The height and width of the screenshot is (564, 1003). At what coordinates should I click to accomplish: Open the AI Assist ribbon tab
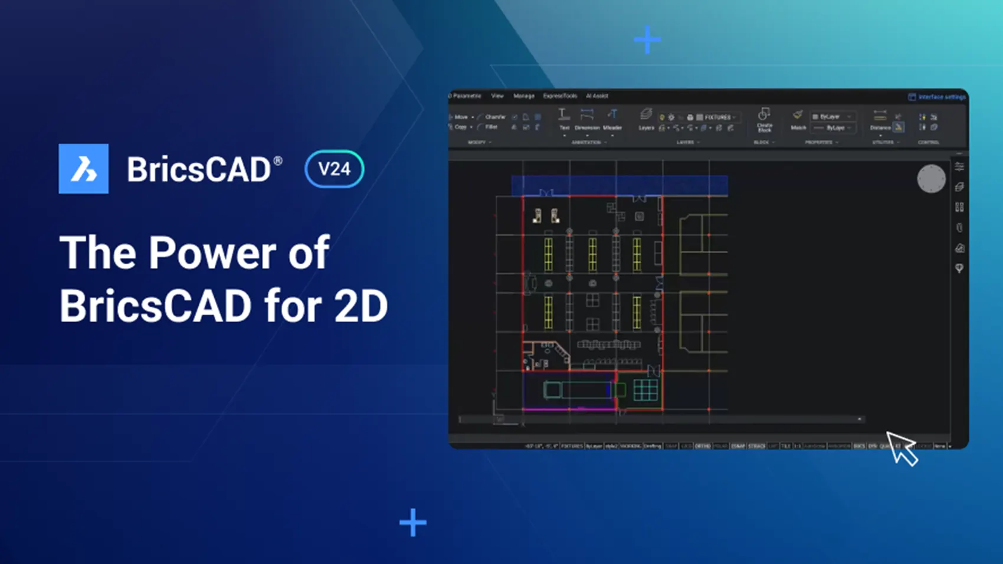tap(597, 96)
